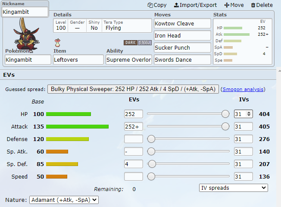Click the STEEL type badge

(x=145, y=43)
